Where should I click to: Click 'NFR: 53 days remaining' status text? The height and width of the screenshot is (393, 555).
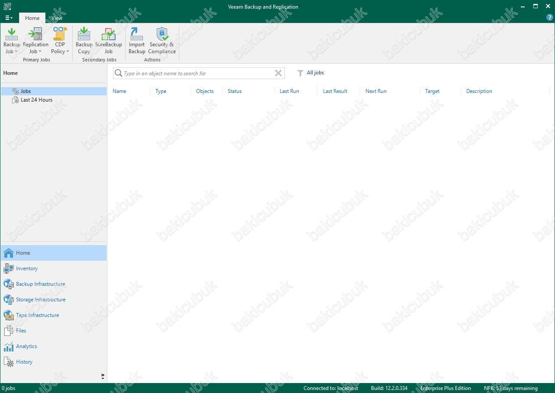click(510, 388)
